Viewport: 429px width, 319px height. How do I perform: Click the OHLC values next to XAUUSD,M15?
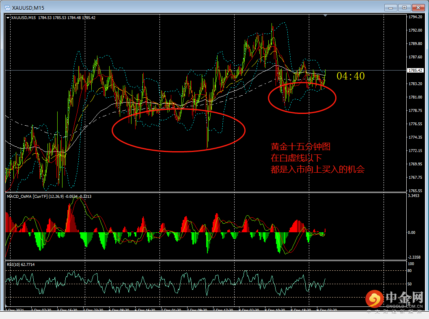(x=67, y=18)
